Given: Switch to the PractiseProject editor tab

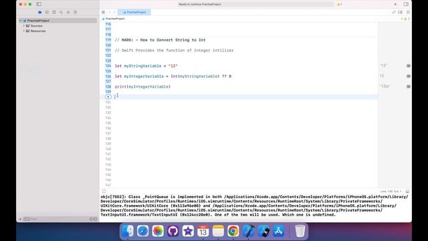Looking at the screenshot, I should (x=134, y=12).
